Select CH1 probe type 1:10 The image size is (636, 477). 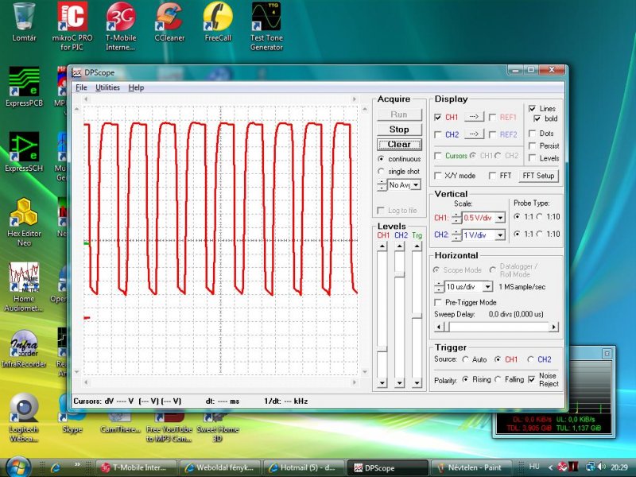pos(540,216)
